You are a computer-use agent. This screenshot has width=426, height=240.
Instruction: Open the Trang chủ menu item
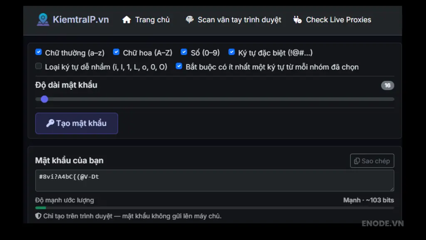(x=152, y=20)
